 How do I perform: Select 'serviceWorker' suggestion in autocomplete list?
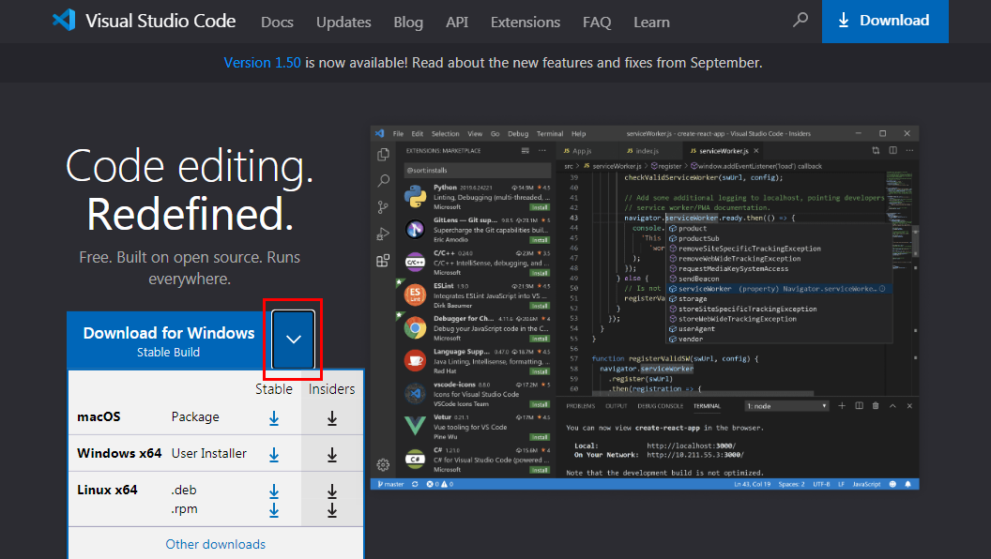(x=780, y=289)
